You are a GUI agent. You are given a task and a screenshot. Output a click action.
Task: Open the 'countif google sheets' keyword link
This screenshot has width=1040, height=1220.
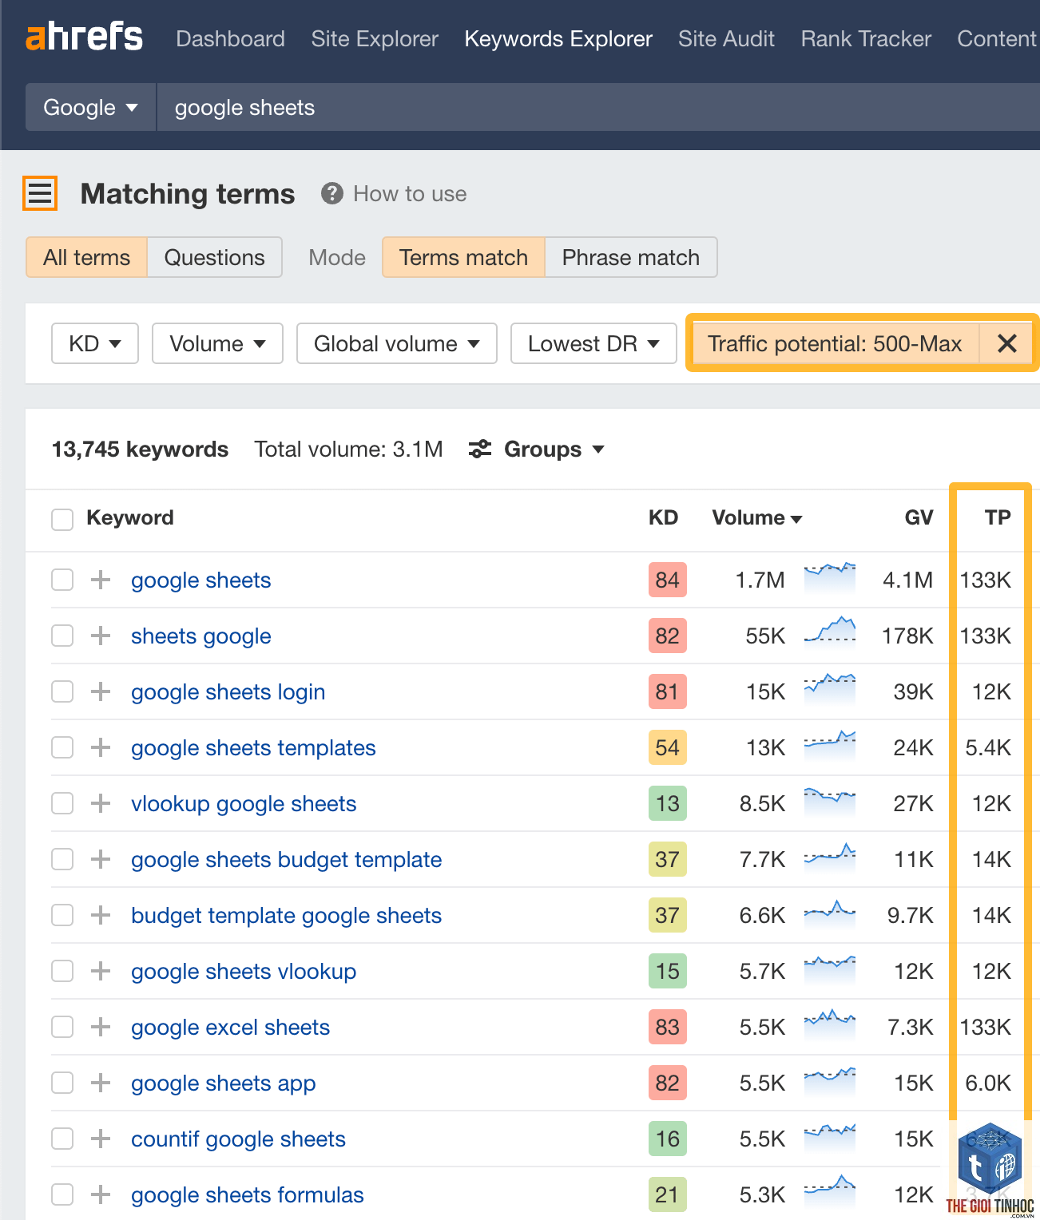(x=238, y=1139)
